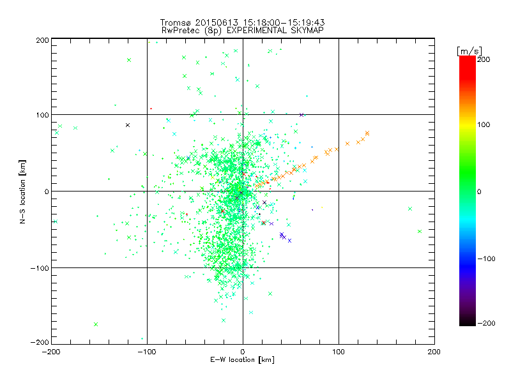Click the y-axis tick label '100'
511x383 pixels.
tap(42, 115)
